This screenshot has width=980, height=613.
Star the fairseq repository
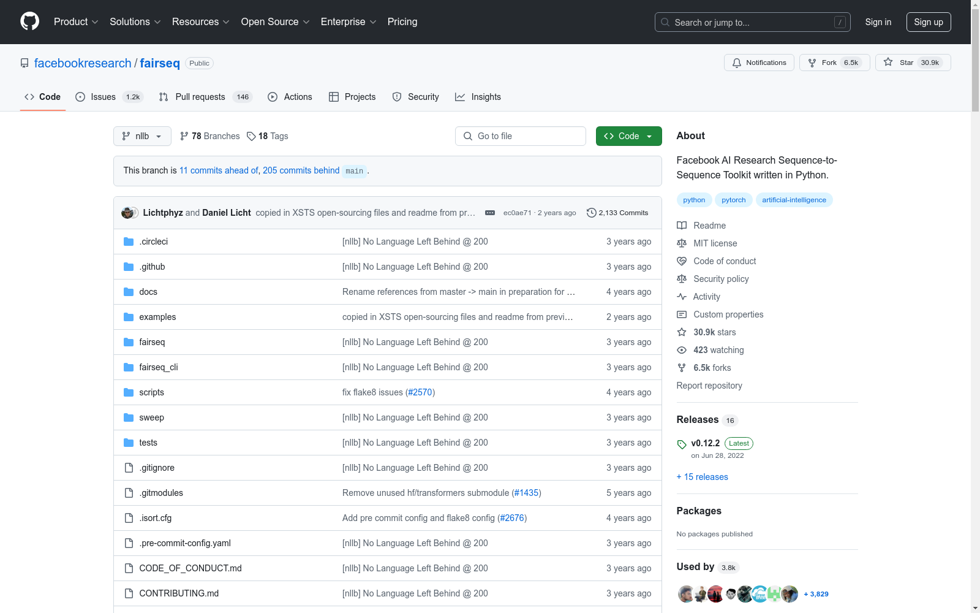pyautogui.click(x=913, y=63)
